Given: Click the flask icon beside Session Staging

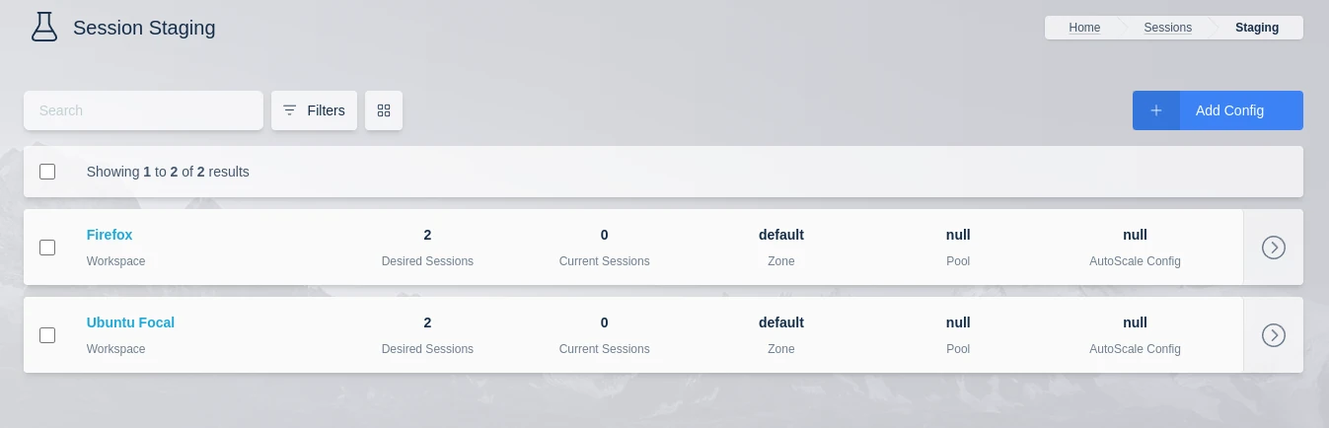Looking at the screenshot, I should [43, 28].
